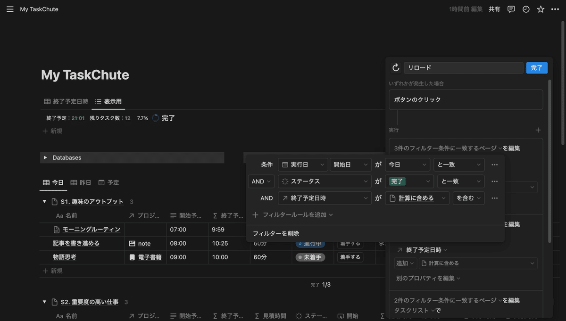Viewport: 566px width, 321px height.
Task: Click the 07:00 start time cell
Action: [x=177, y=230]
